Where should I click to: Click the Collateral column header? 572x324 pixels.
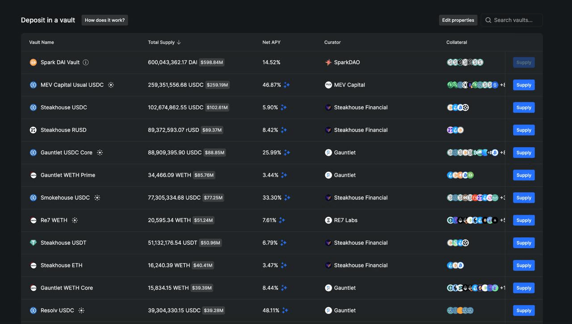(x=457, y=42)
